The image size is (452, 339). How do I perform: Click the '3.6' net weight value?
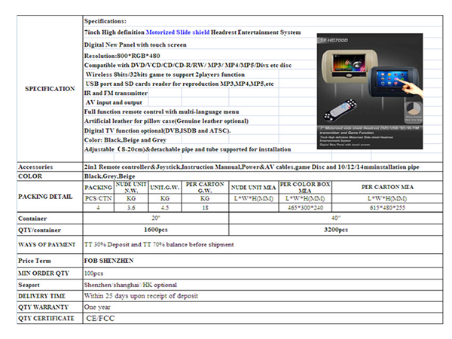point(131,208)
